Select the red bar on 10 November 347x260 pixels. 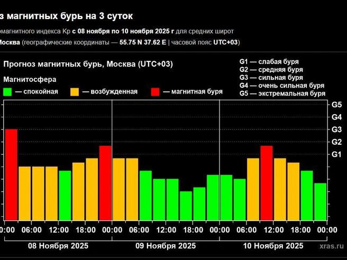(x=267, y=183)
